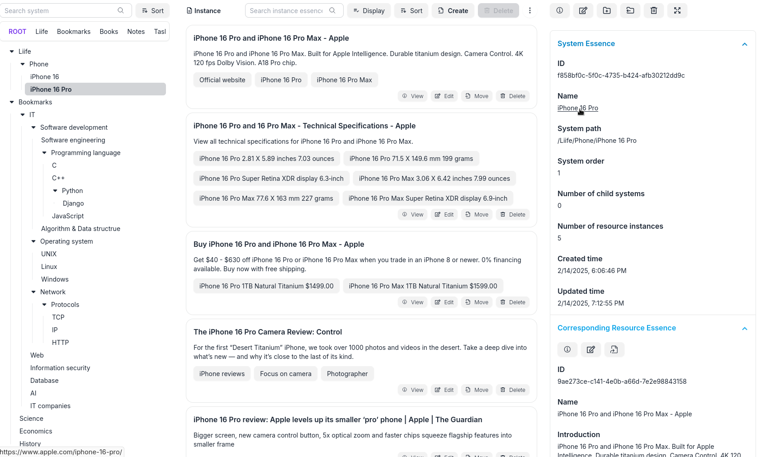This screenshot has width=761, height=457.
Task: Open the three-dot more options menu
Action: 530,10
